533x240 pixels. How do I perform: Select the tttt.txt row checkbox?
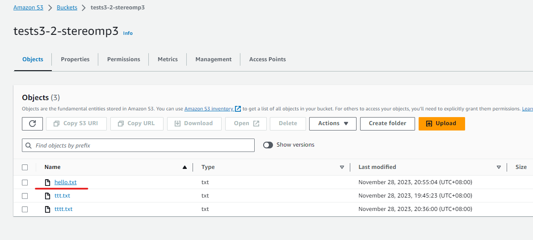(25, 209)
